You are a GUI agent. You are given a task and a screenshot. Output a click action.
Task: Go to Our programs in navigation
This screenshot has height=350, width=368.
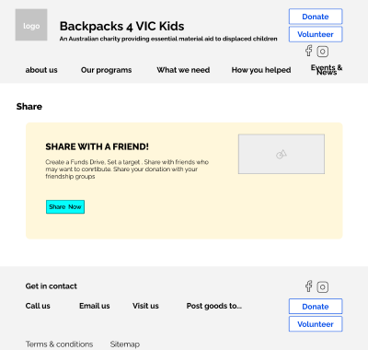pyautogui.click(x=106, y=70)
